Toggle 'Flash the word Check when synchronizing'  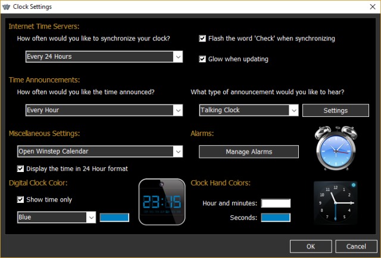click(202, 39)
